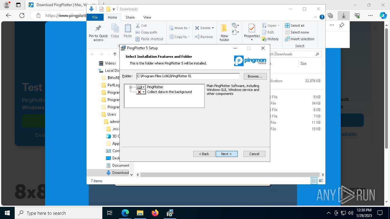Open Collect data in background feature dropdown

click(141, 92)
